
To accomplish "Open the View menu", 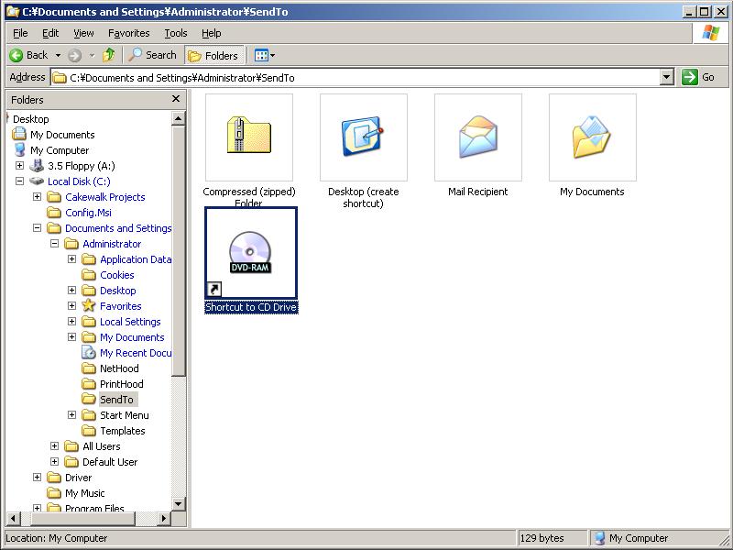I will coord(83,33).
